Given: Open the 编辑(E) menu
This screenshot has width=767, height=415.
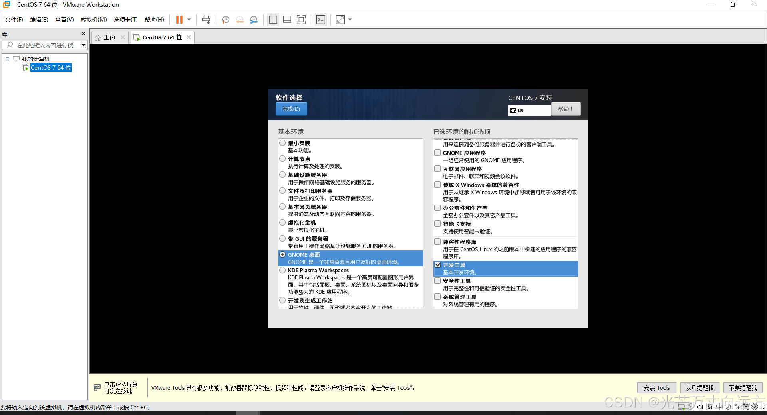Looking at the screenshot, I should [39, 20].
